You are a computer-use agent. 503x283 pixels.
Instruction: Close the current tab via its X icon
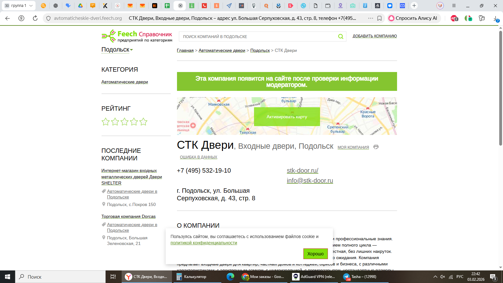point(180,6)
